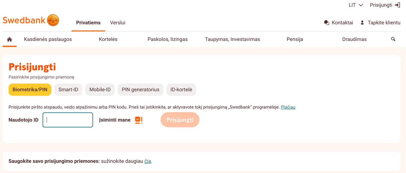Open the Draudimas menu section

354,39
